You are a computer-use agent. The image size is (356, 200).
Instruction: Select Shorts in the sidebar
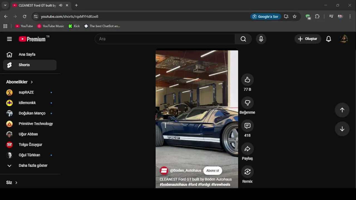coord(30,65)
